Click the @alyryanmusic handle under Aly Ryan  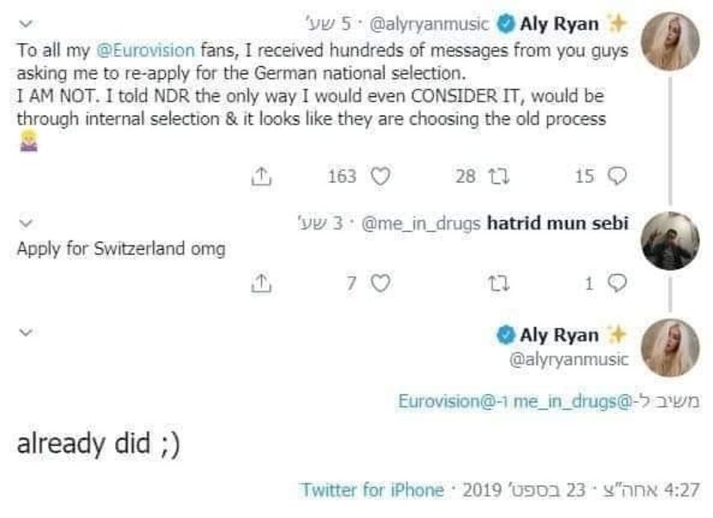coord(569,359)
